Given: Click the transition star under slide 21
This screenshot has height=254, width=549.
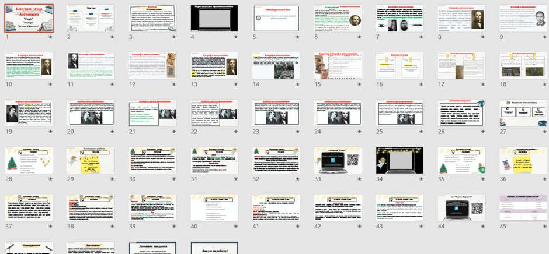Looking at the screenshot, I should point(174,132).
